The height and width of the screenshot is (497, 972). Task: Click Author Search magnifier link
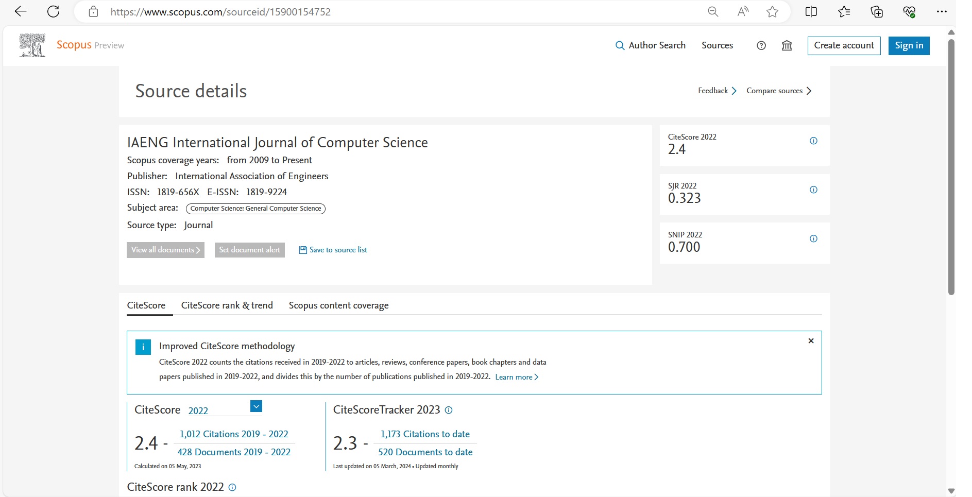click(x=651, y=45)
